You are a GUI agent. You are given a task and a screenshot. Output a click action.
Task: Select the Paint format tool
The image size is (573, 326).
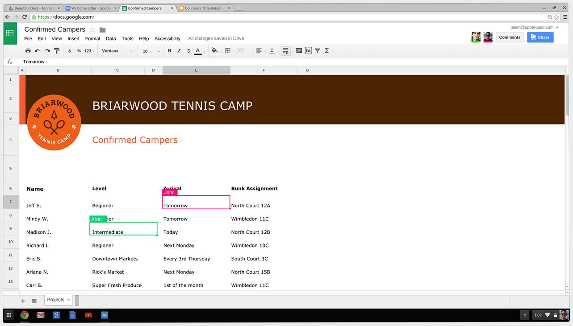pos(57,51)
